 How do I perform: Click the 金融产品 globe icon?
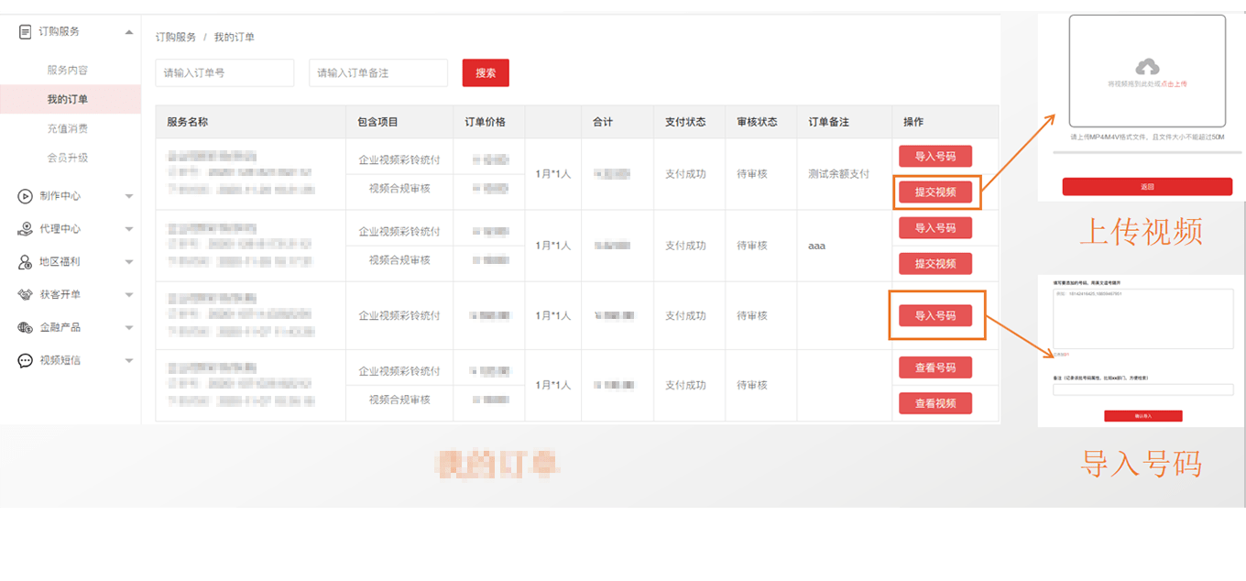[x=26, y=327]
